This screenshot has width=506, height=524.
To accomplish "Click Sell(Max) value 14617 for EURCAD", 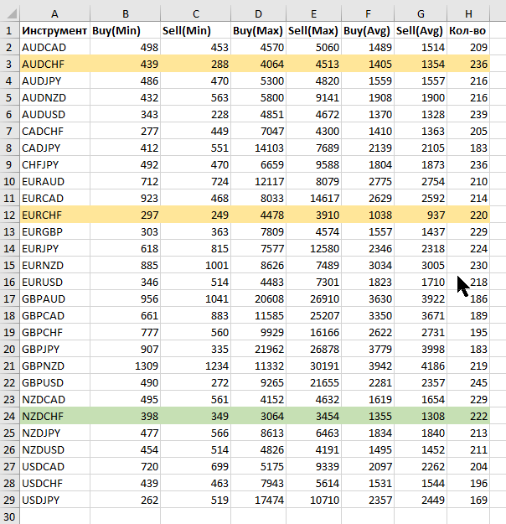I will coord(313,198).
